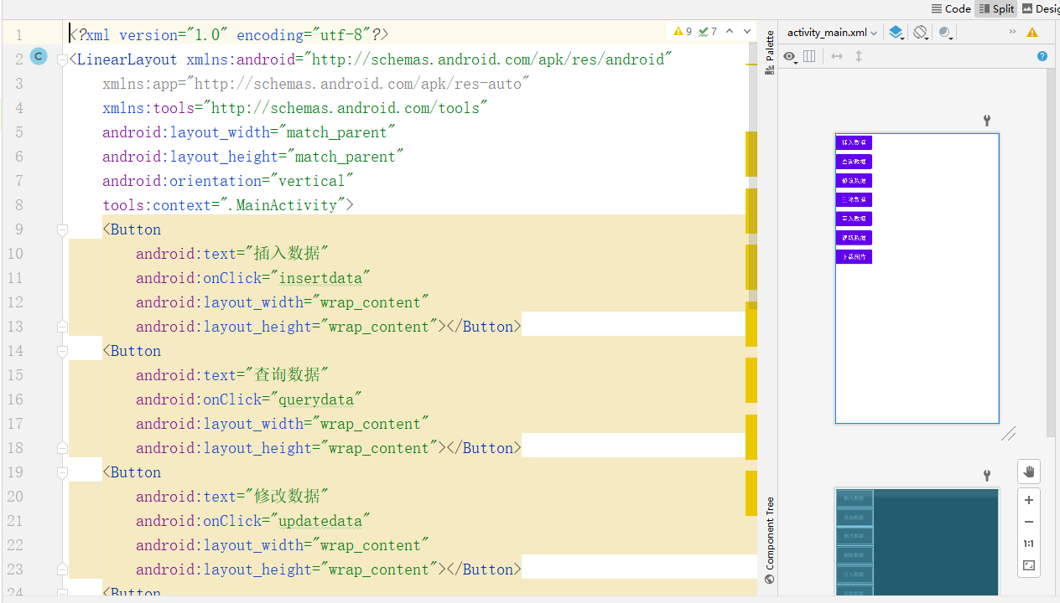The height and width of the screenshot is (603, 1060).
Task: Show more toolbar options via double chevron
Action: coord(1012,32)
